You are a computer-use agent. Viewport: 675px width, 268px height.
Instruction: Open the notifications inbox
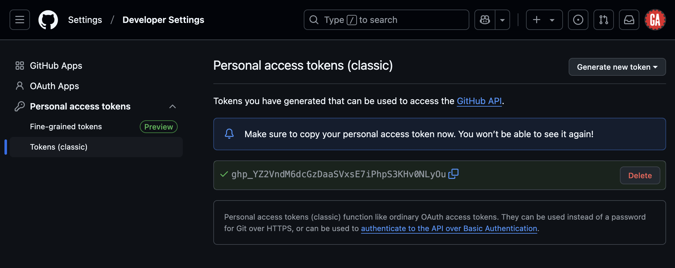click(629, 20)
